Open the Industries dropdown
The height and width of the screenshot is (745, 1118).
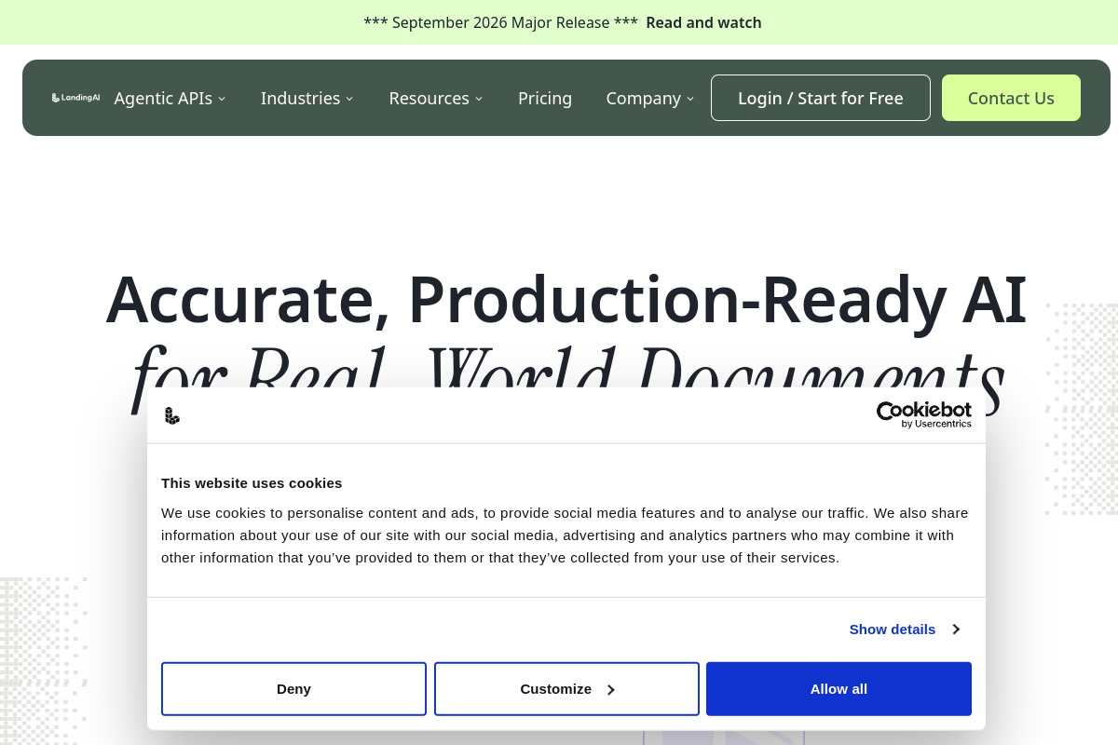(x=307, y=98)
